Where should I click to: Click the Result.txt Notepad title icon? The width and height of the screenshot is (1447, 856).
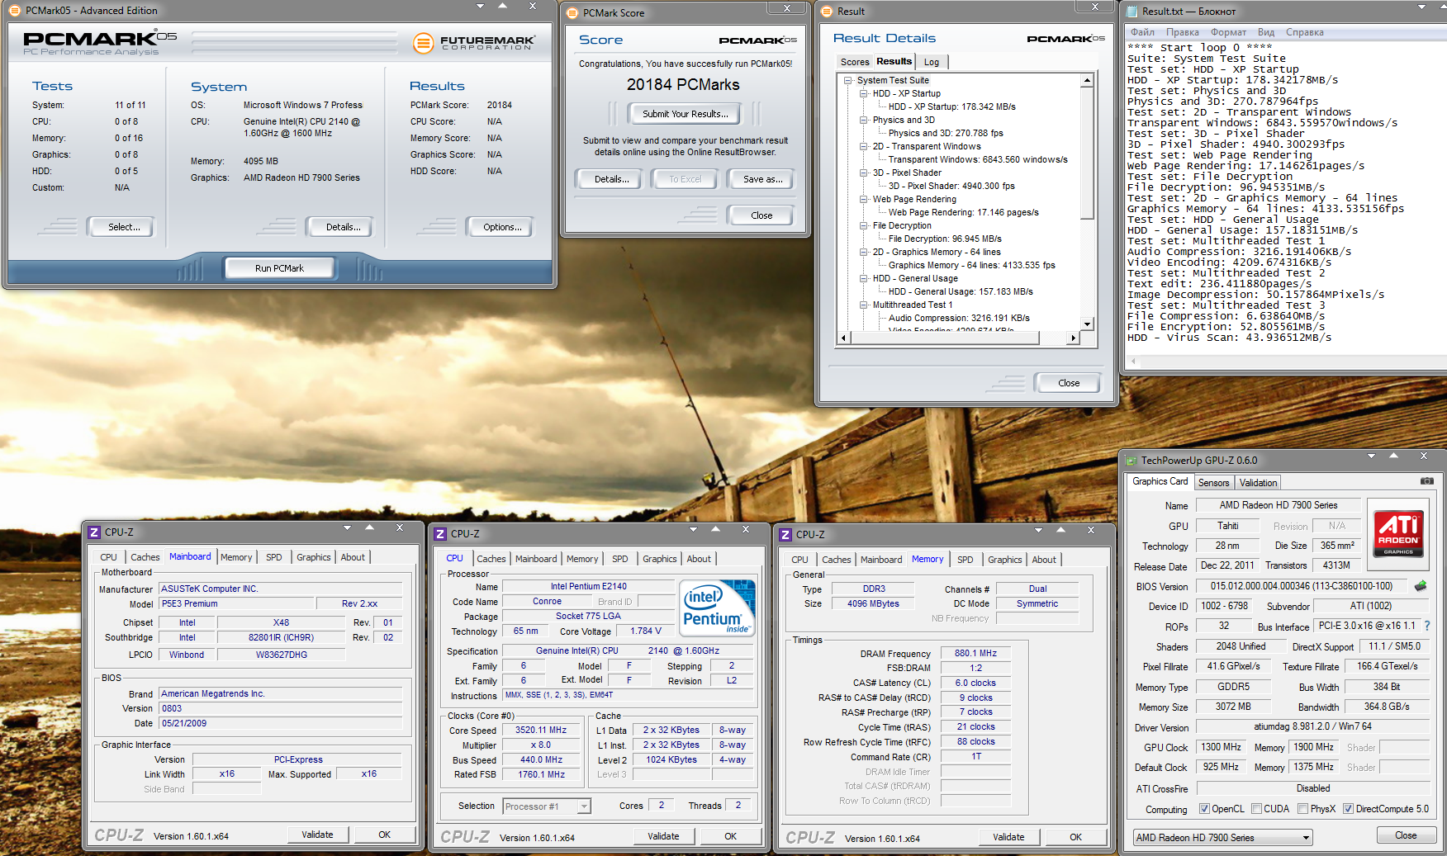click(x=1132, y=12)
